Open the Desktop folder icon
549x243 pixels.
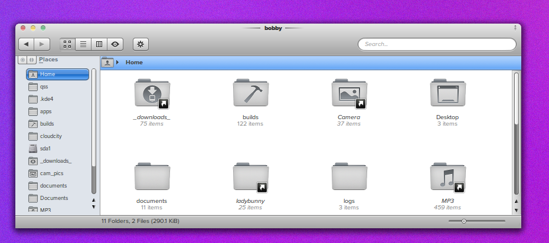[448, 93]
